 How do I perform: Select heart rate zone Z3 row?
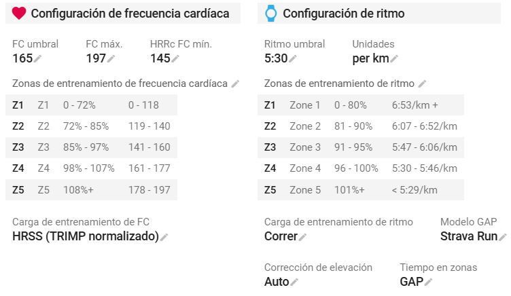[91, 147]
